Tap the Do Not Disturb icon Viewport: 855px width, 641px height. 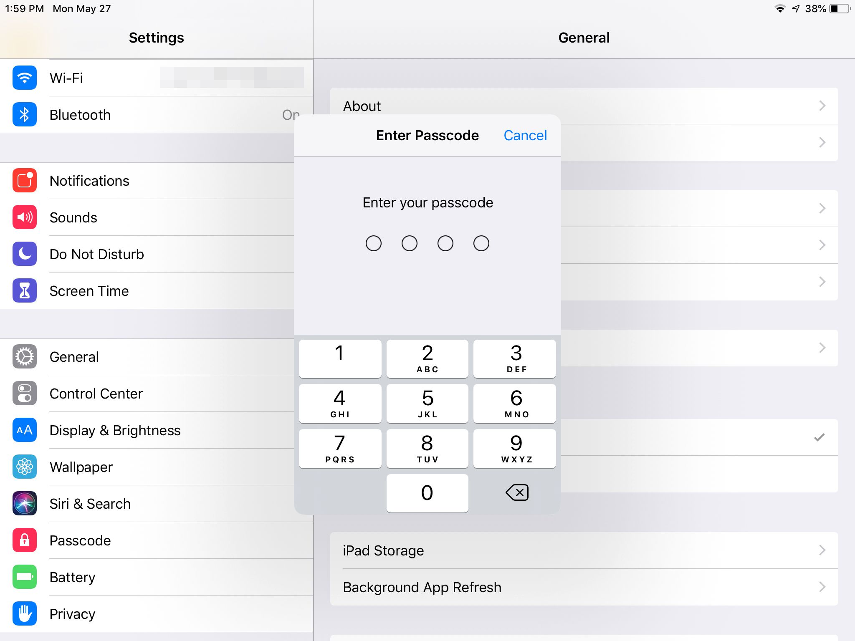point(24,254)
